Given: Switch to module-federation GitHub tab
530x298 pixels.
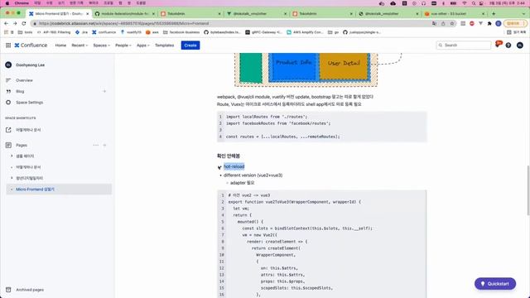Looking at the screenshot, I should click(125, 14).
